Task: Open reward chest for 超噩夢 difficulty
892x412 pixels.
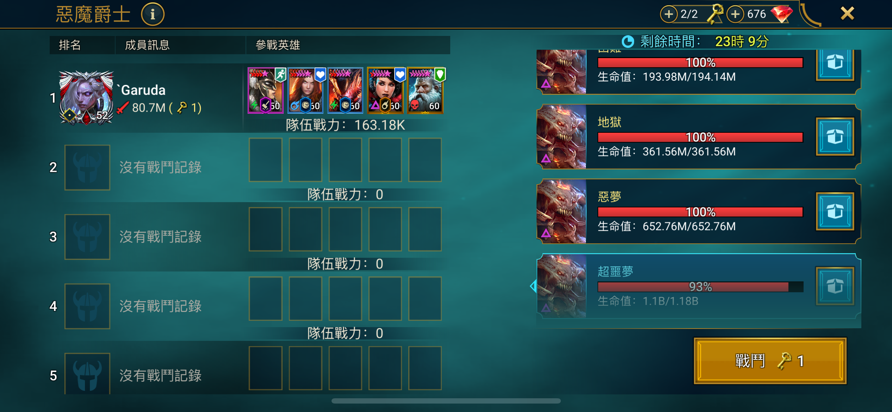Action: [835, 286]
